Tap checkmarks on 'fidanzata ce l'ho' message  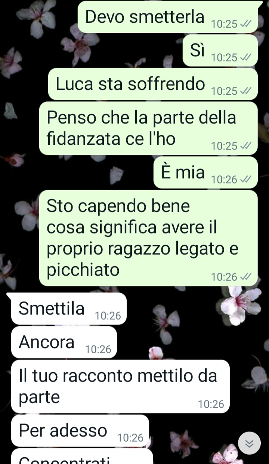tap(246, 146)
